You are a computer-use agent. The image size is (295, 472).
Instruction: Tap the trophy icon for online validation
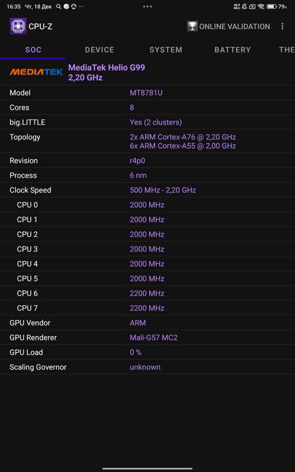(x=192, y=26)
